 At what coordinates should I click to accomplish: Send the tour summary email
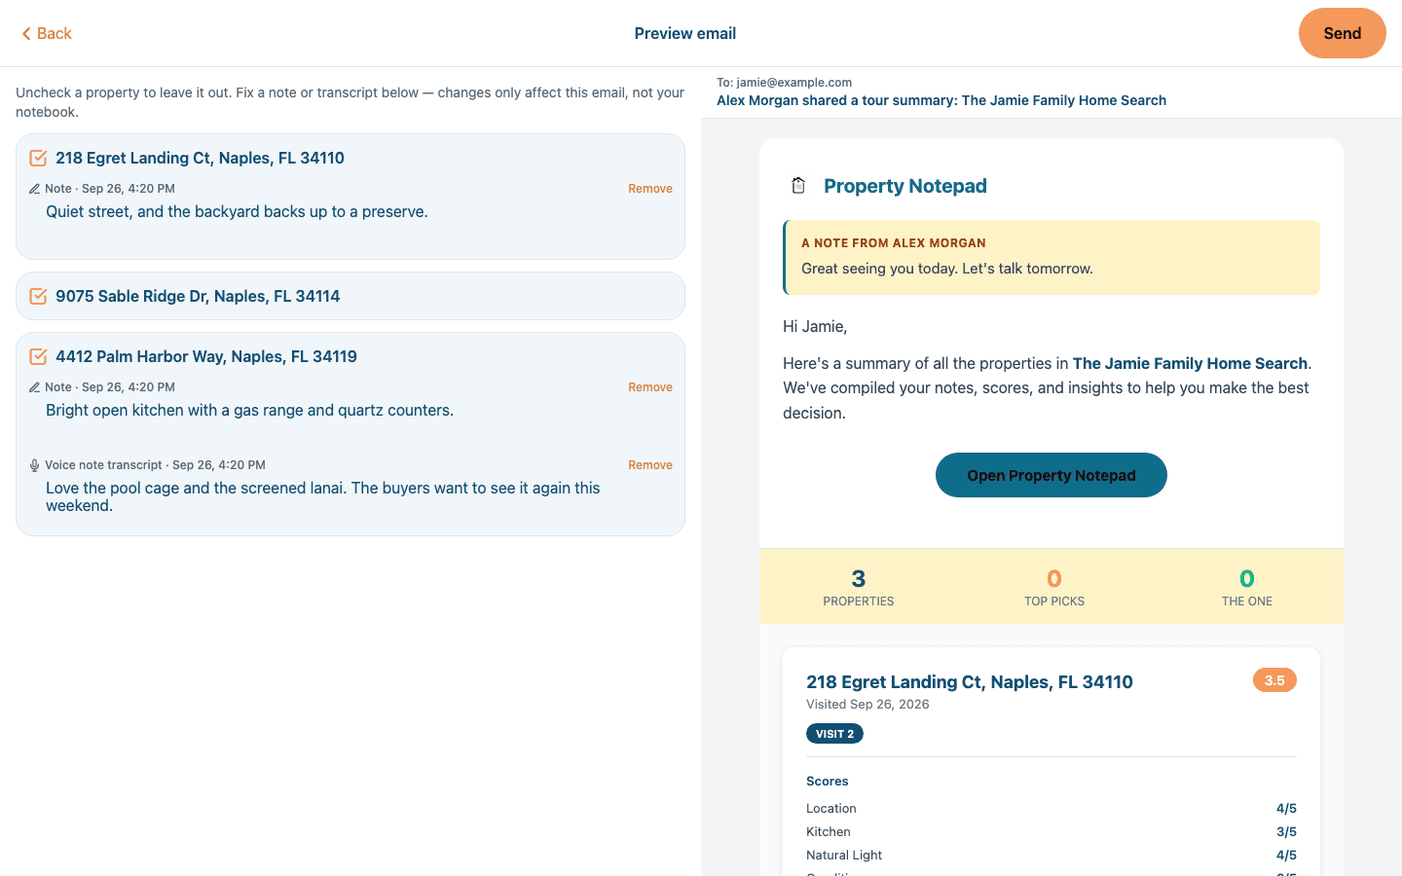(x=1342, y=33)
